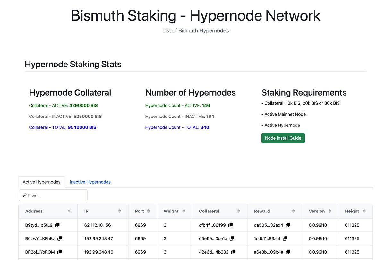Viewport: 385px width, 260px height.
Task: Copy address B6zwY...KFhBz
Action: tap(60, 238)
